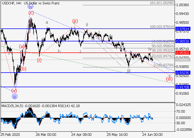This screenshot has height=138, width=194.
Task: Select the red (b) wave label
Action: [x=24, y=69]
